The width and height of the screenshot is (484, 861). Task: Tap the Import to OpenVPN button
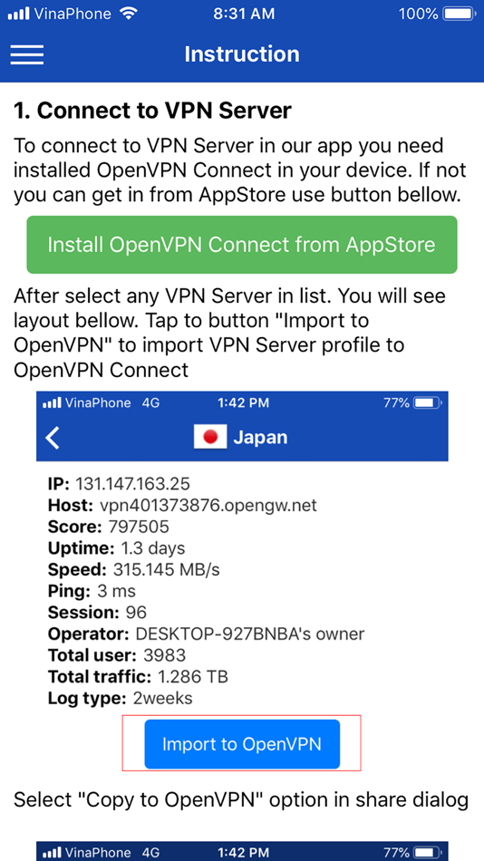[242, 744]
